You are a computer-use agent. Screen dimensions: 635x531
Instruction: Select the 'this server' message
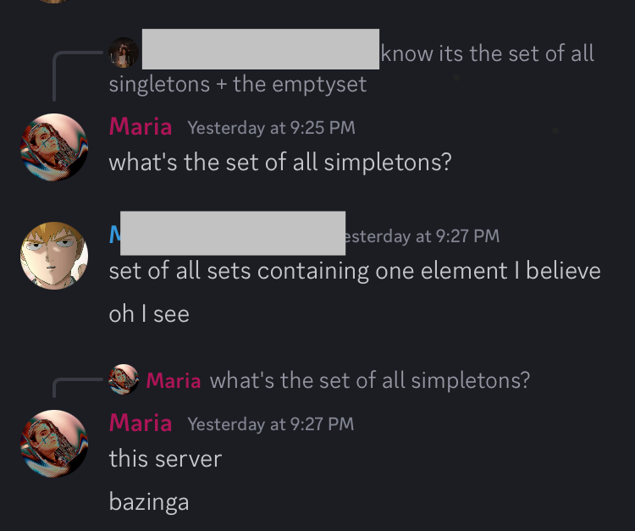(x=165, y=459)
